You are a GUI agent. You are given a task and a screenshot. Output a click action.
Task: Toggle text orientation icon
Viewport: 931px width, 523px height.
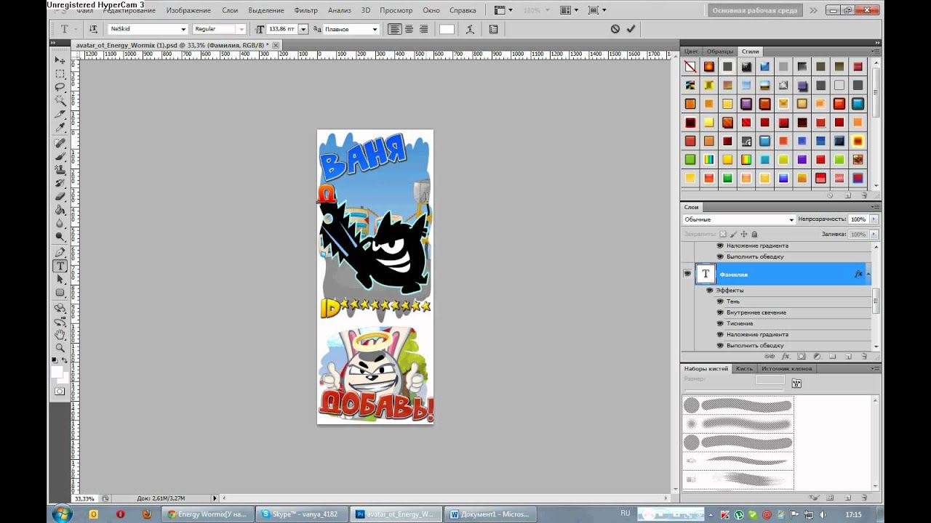tap(93, 29)
